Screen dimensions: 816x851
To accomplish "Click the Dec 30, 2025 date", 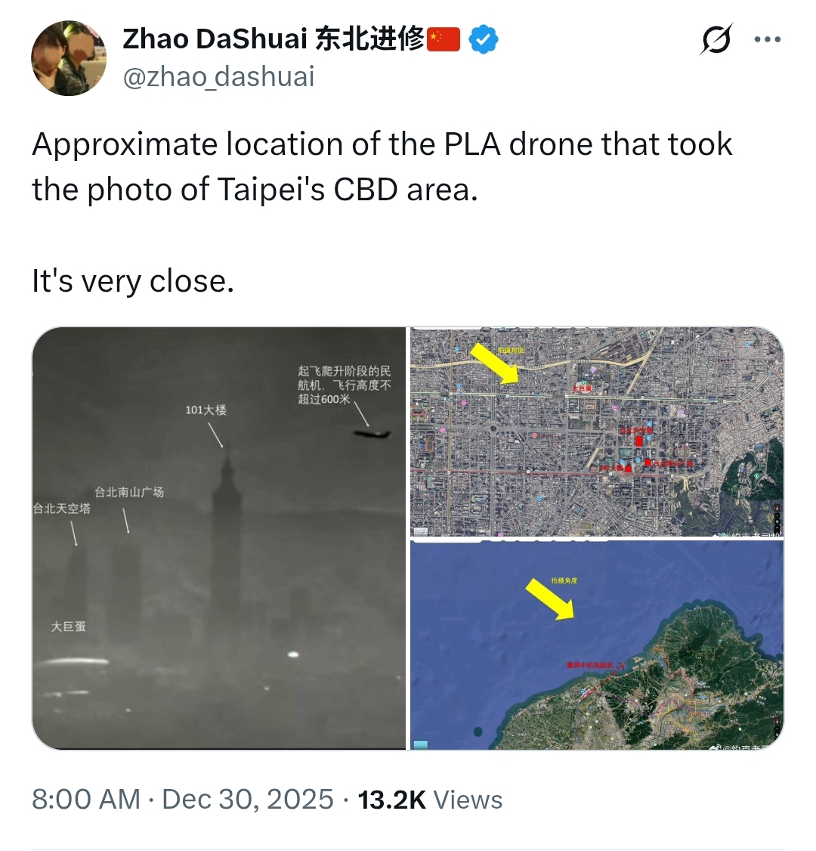I will [247, 800].
